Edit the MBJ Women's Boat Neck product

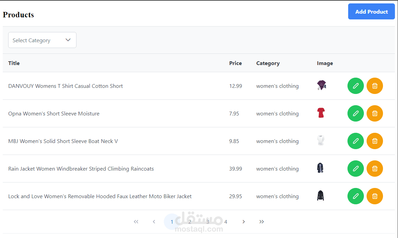(x=355, y=141)
